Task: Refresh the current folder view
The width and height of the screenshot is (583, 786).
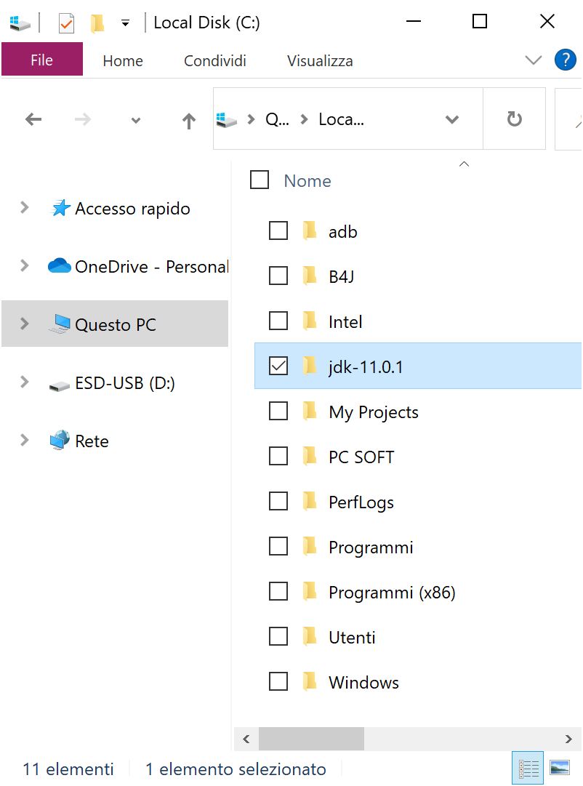Action: tap(514, 119)
